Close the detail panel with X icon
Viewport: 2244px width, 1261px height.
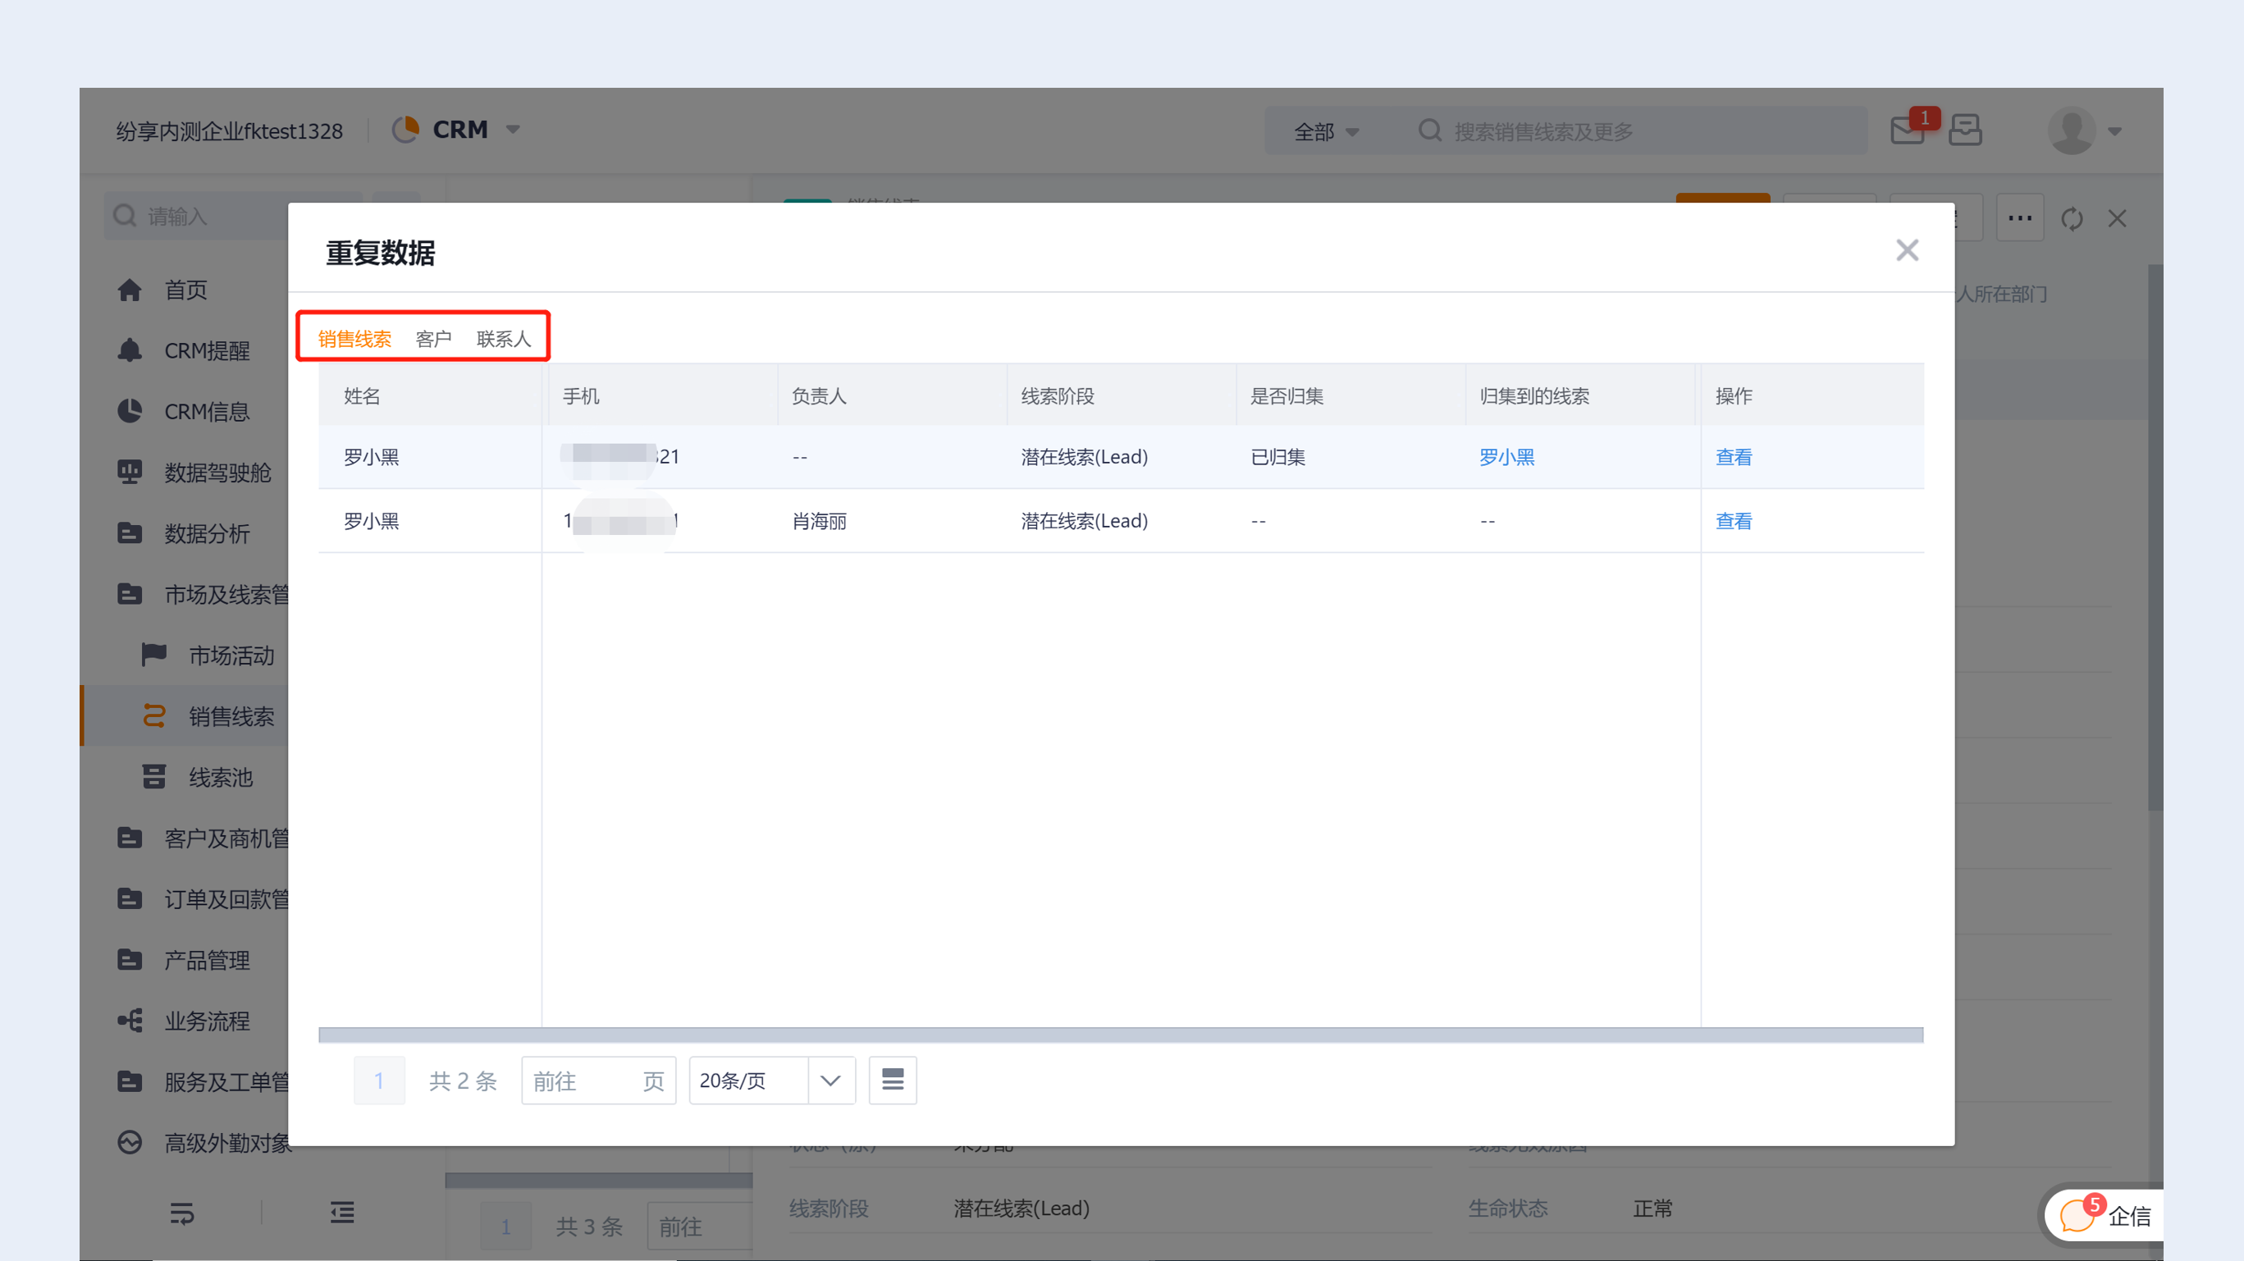pyautogui.click(x=2117, y=218)
